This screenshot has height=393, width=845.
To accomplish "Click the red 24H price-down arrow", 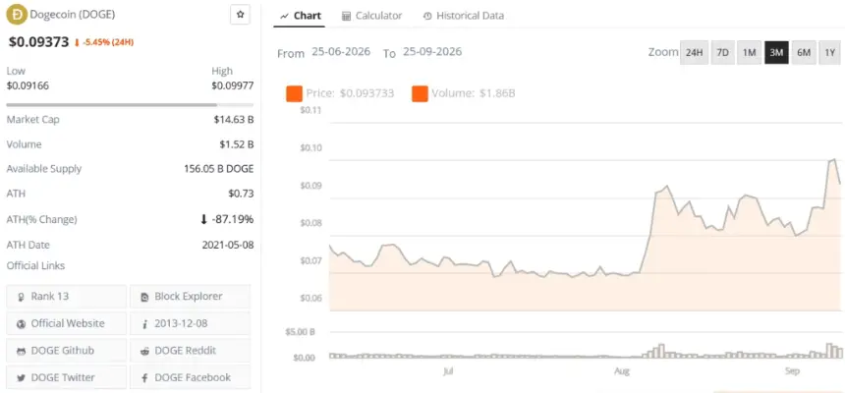I will point(77,42).
